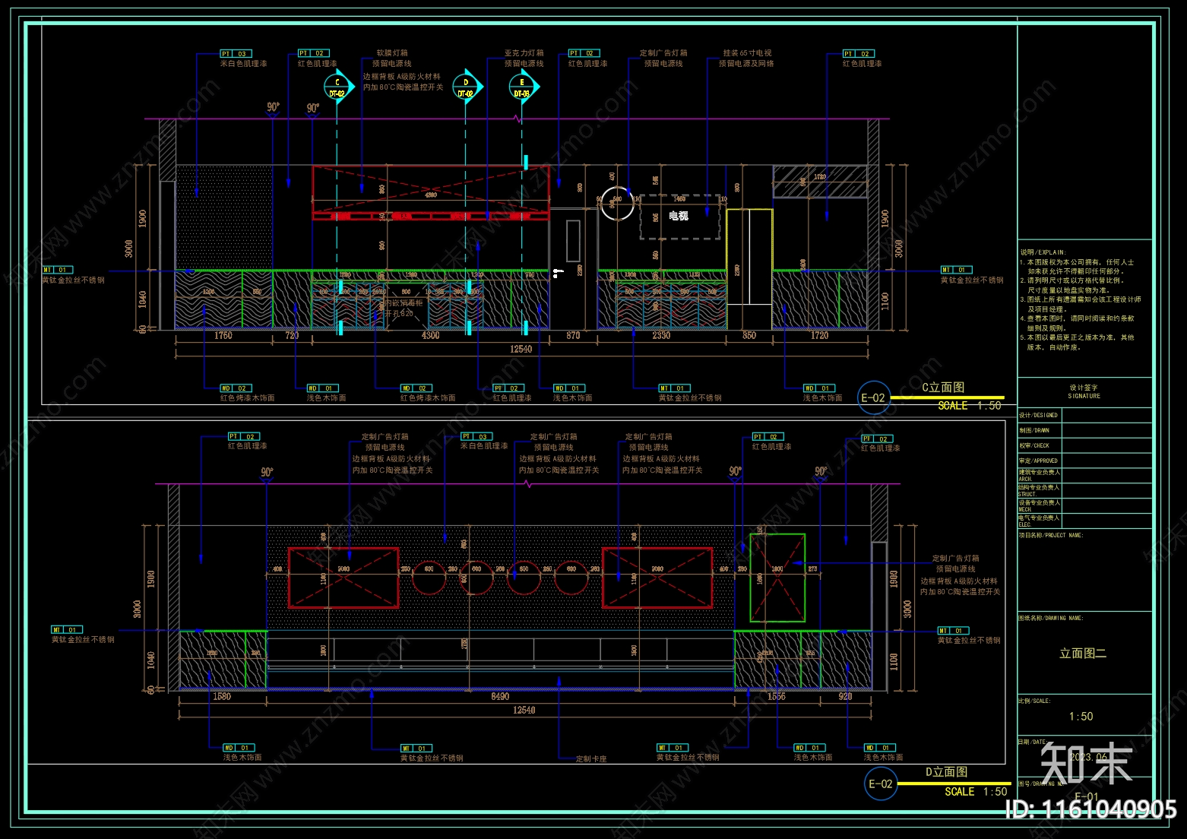Click the 图纸名称/DRAWING NAME: label
The image size is (1187, 839).
click(1051, 619)
